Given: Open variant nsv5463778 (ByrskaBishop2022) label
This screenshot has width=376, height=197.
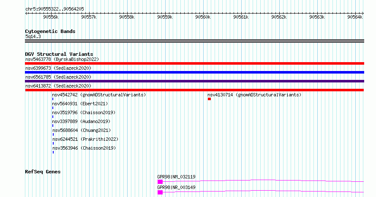Looking at the screenshot, I should click(62, 59).
